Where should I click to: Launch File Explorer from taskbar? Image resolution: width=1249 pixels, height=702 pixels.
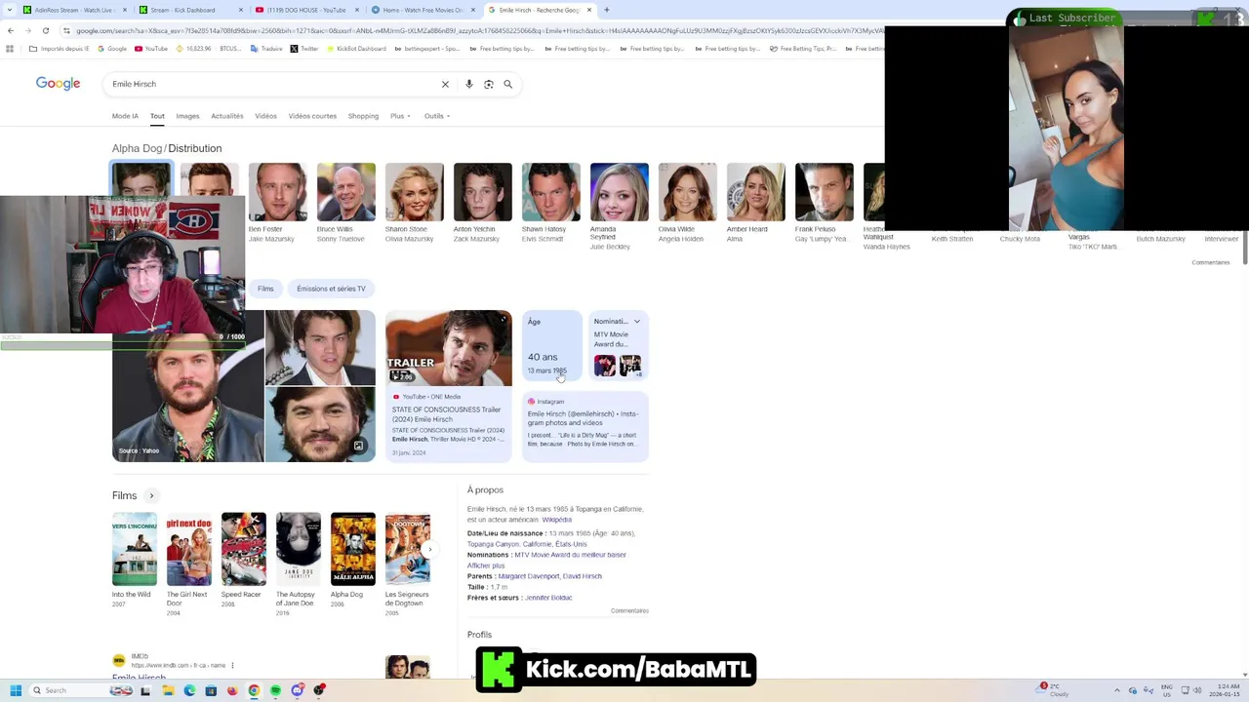[x=168, y=690]
